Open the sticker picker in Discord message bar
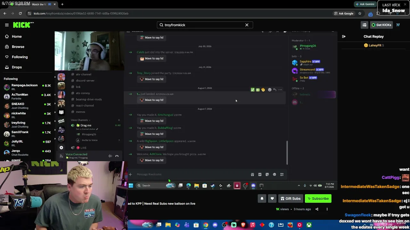 267,174
